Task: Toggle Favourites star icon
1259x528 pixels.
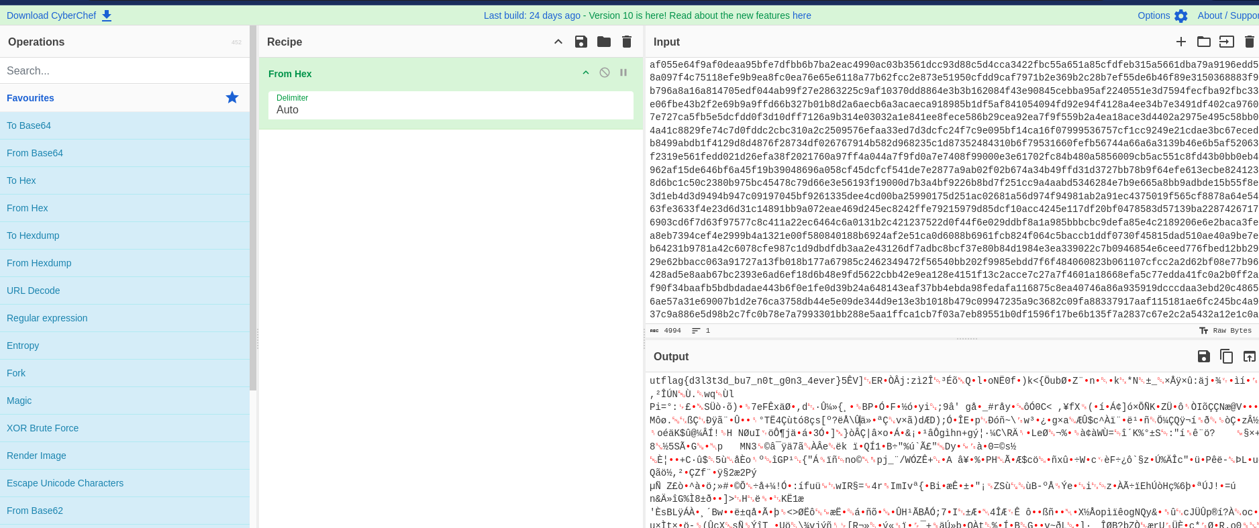Action: coord(232,97)
